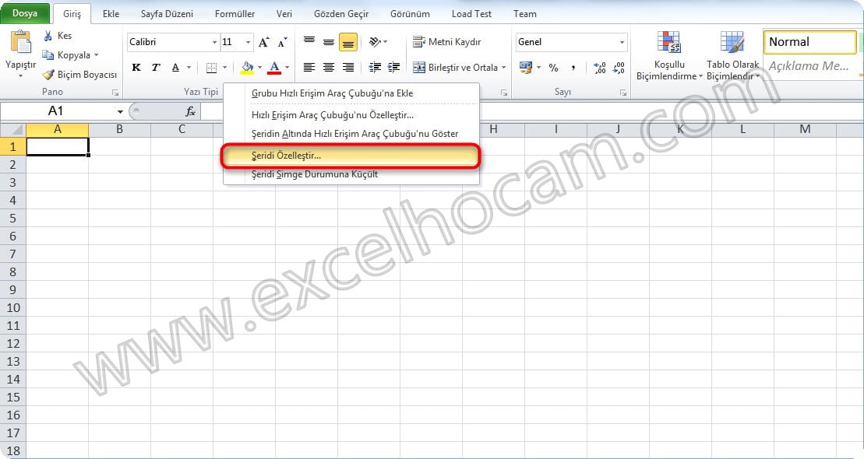Open the Pano clipboard dialog launcher
This screenshot has width=864, height=459.
pyautogui.click(x=115, y=93)
